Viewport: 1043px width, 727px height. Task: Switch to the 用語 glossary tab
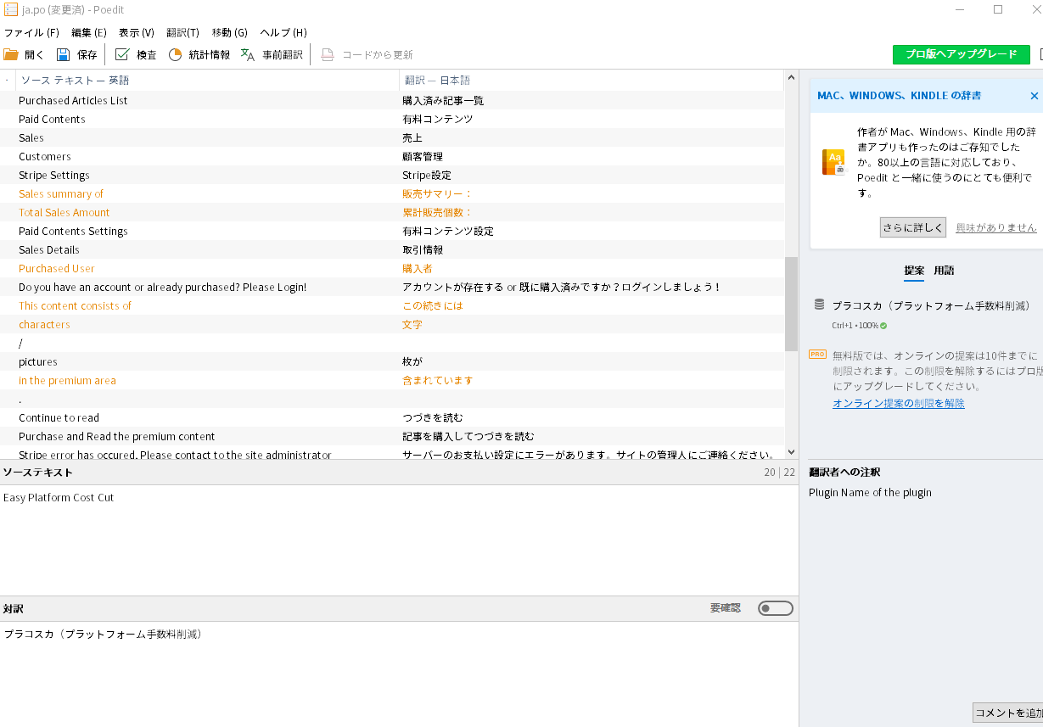[944, 271]
